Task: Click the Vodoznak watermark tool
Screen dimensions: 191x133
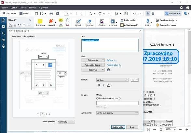Action: (113, 23)
